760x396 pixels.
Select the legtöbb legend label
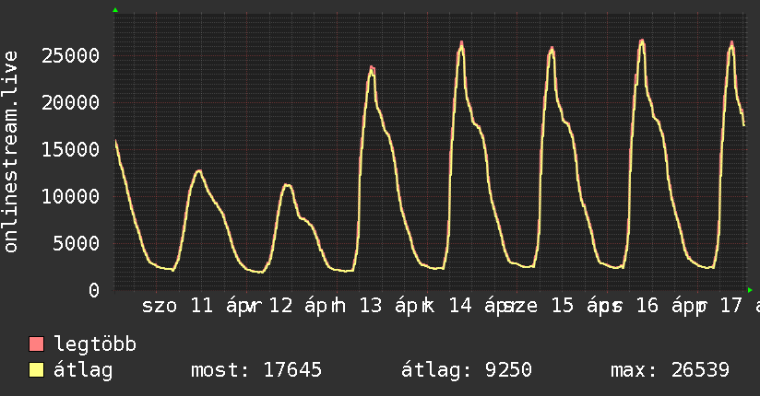pyautogui.click(x=96, y=345)
